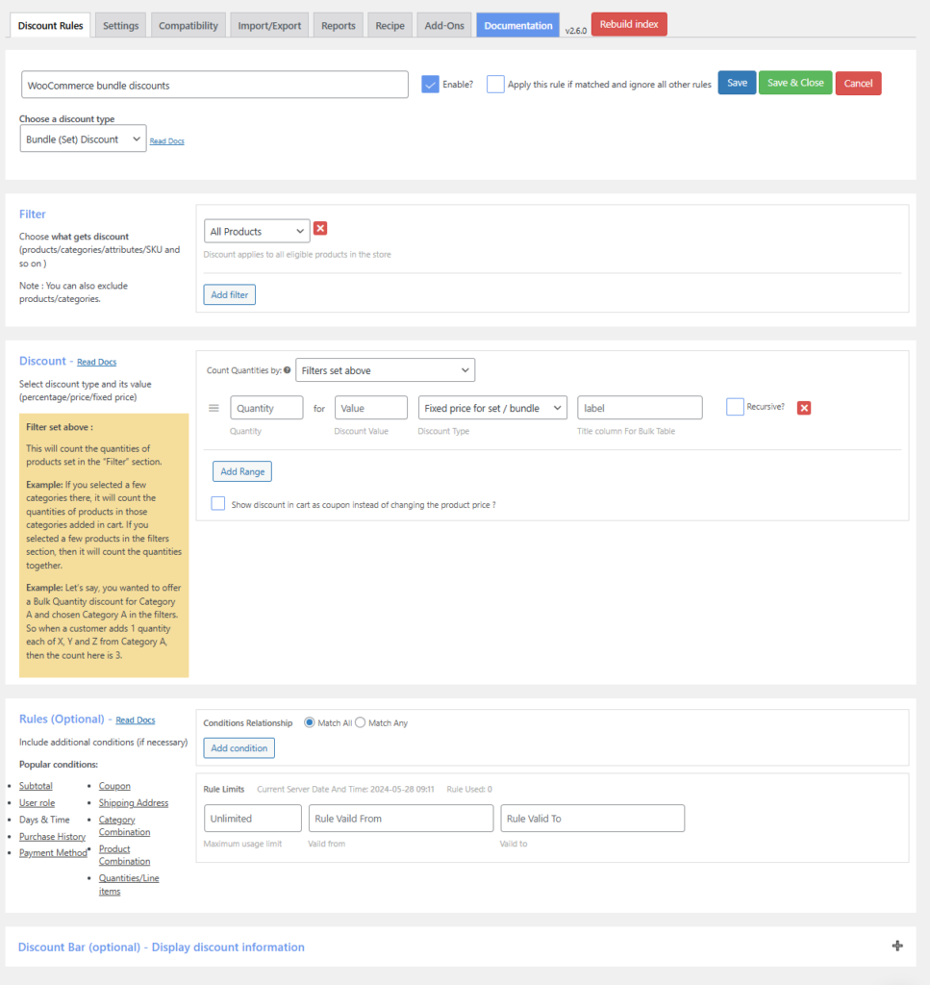Check show discount in cart as coupon
This screenshot has height=985, width=930.
pyautogui.click(x=217, y=503)
